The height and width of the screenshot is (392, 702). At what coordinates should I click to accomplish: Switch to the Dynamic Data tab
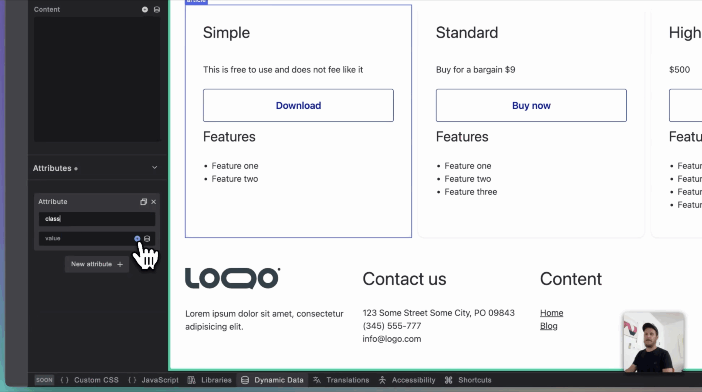click(272, 380)
